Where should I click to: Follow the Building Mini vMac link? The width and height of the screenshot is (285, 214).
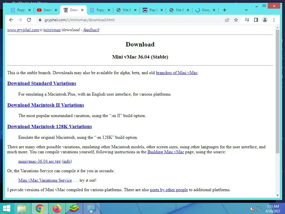166,152
